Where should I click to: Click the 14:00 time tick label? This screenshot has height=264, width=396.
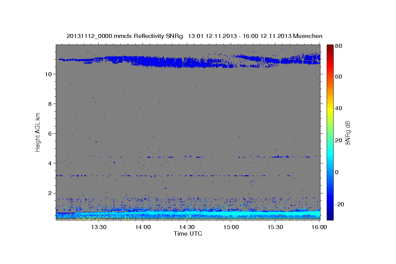(x=143, y=227)
